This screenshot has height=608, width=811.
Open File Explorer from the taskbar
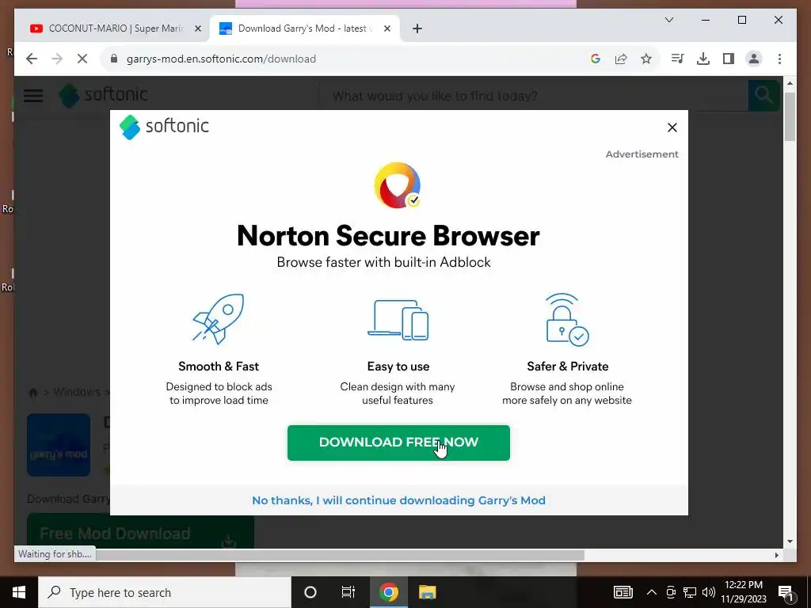[x=427, y=592]
